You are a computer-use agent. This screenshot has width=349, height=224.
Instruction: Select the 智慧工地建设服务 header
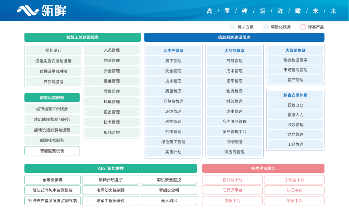[82, 37]
